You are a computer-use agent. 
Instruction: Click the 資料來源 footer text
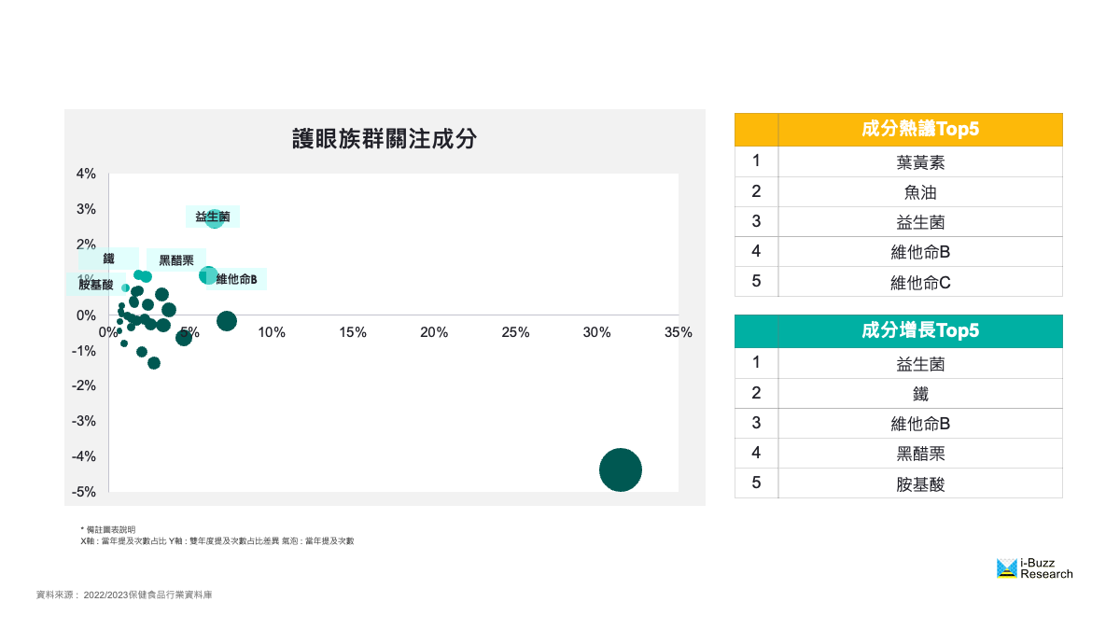[x=124, y=595]
